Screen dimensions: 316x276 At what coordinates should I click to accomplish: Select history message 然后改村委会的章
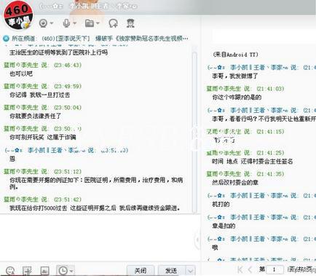(x=235, y=183)
